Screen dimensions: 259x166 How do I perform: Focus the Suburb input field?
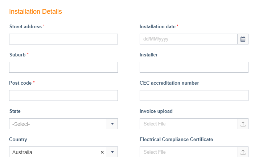pyautogui.click(x=63, y=67)
